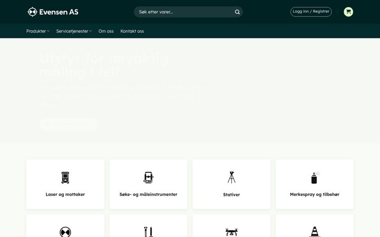
Task: Click the tripod icon
Action: tap(232, 177)
